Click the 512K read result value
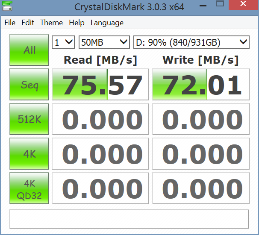 100,119
